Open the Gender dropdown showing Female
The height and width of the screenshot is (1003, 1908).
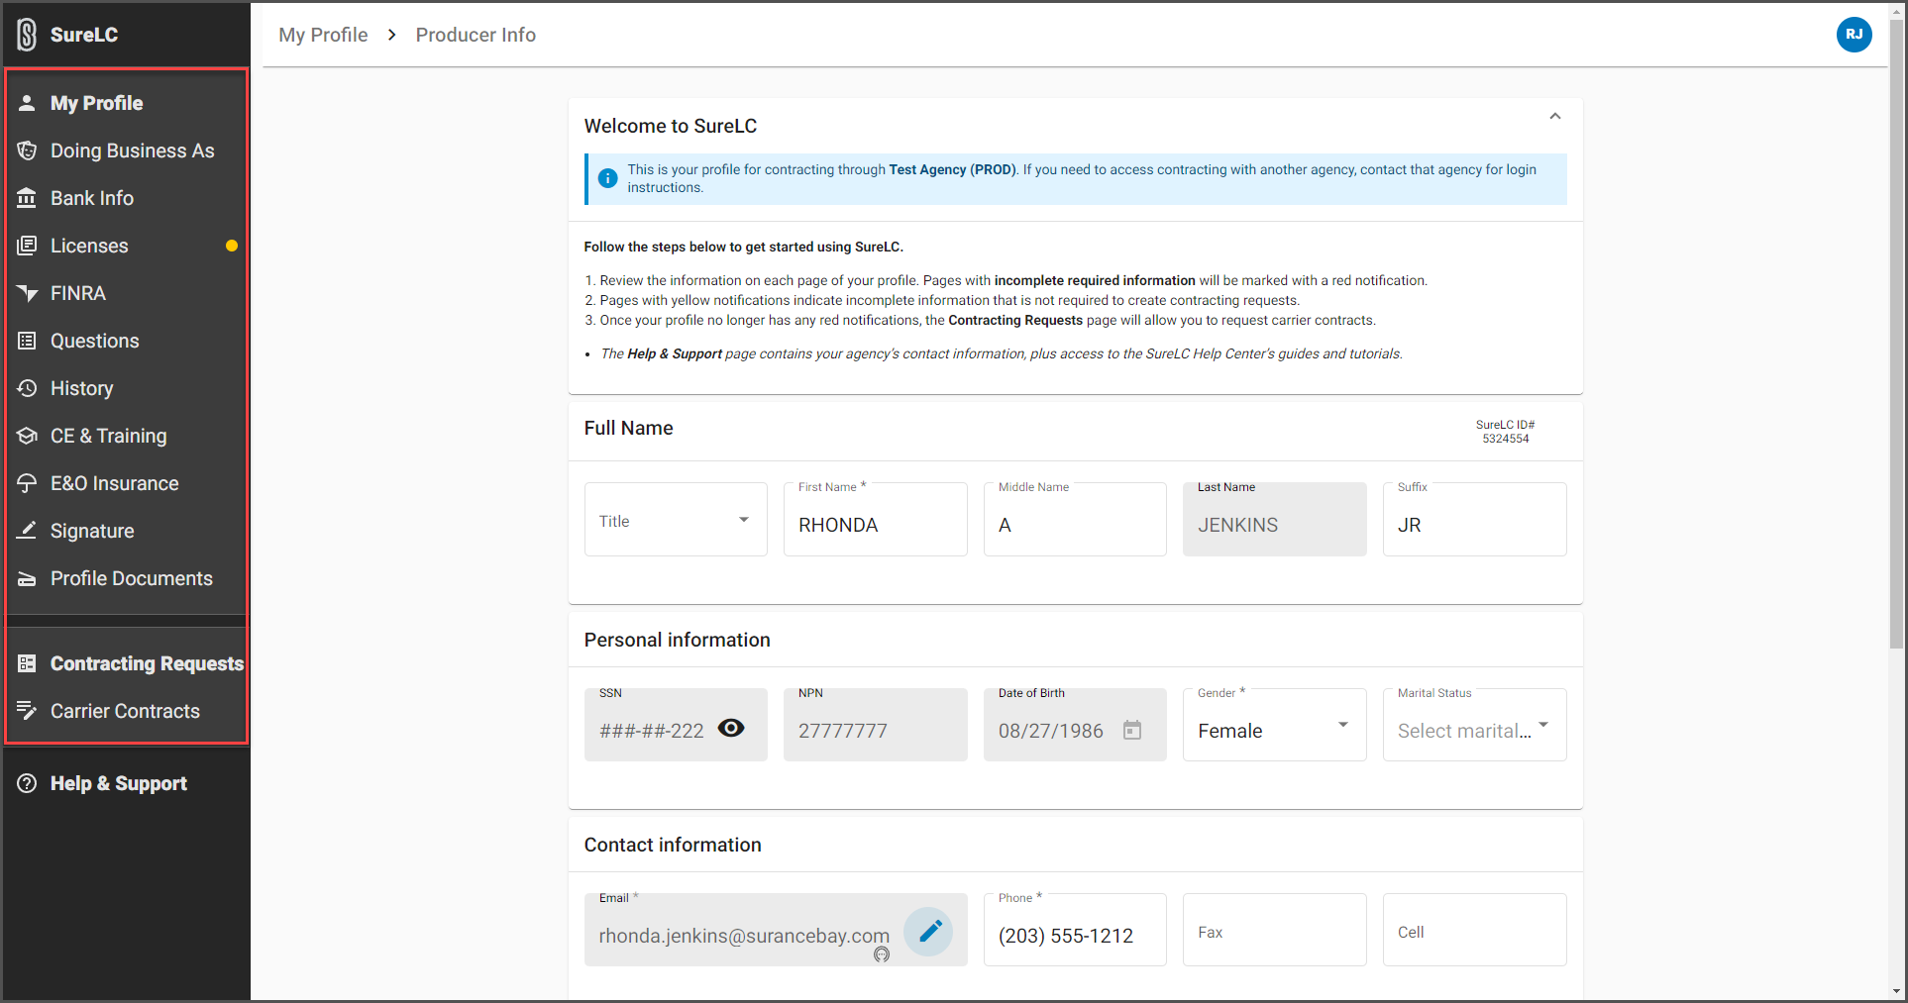point(1274,726)
